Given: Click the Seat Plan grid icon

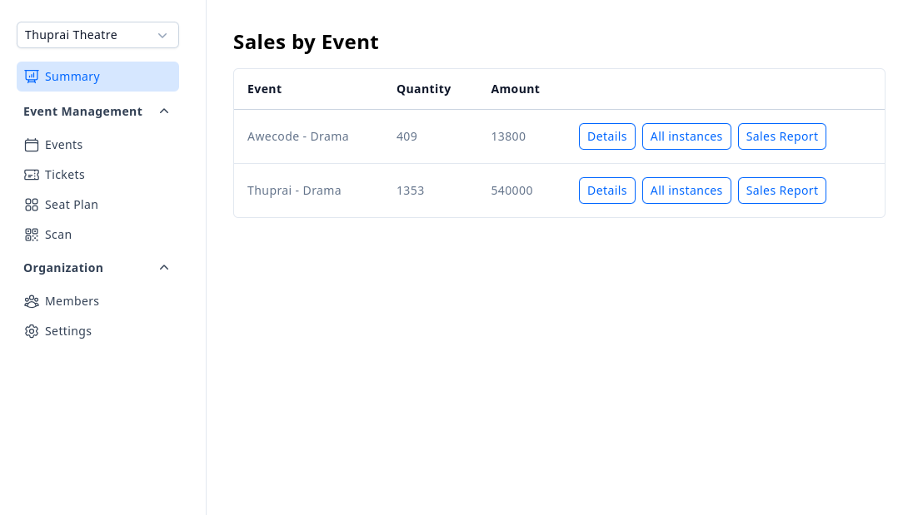Looking at the screenshot, I should coord(32,204).
